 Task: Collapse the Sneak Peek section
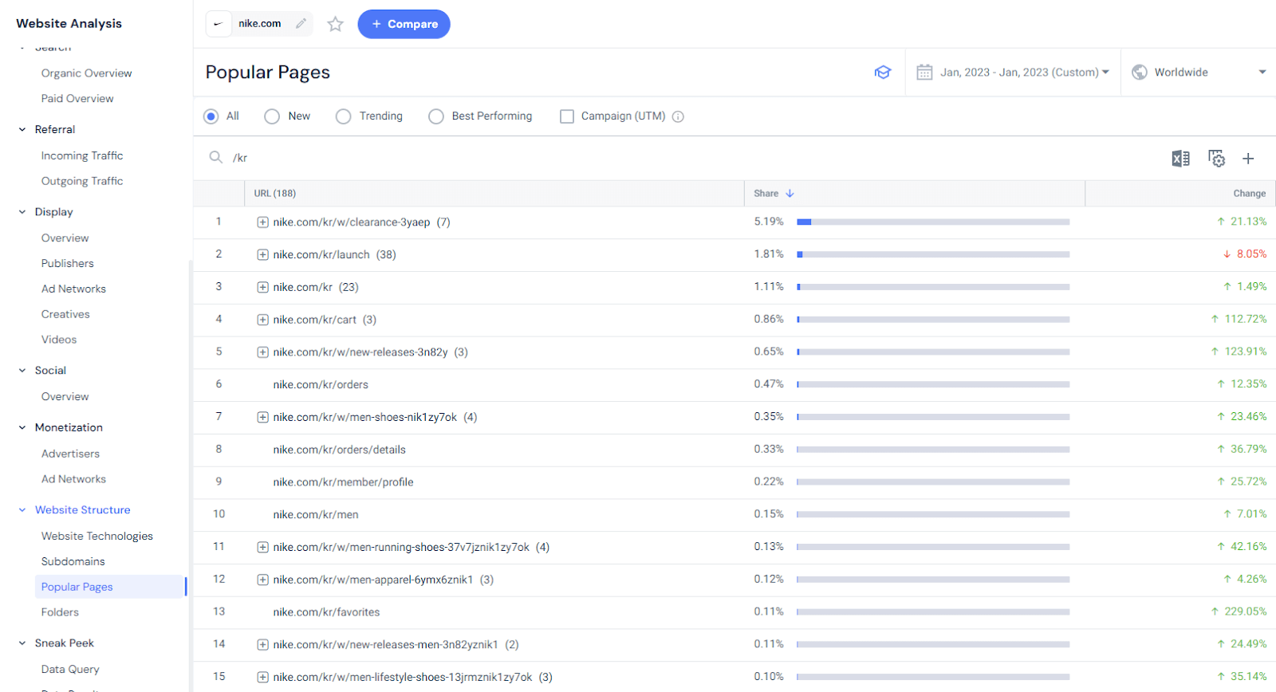[22, 643]
